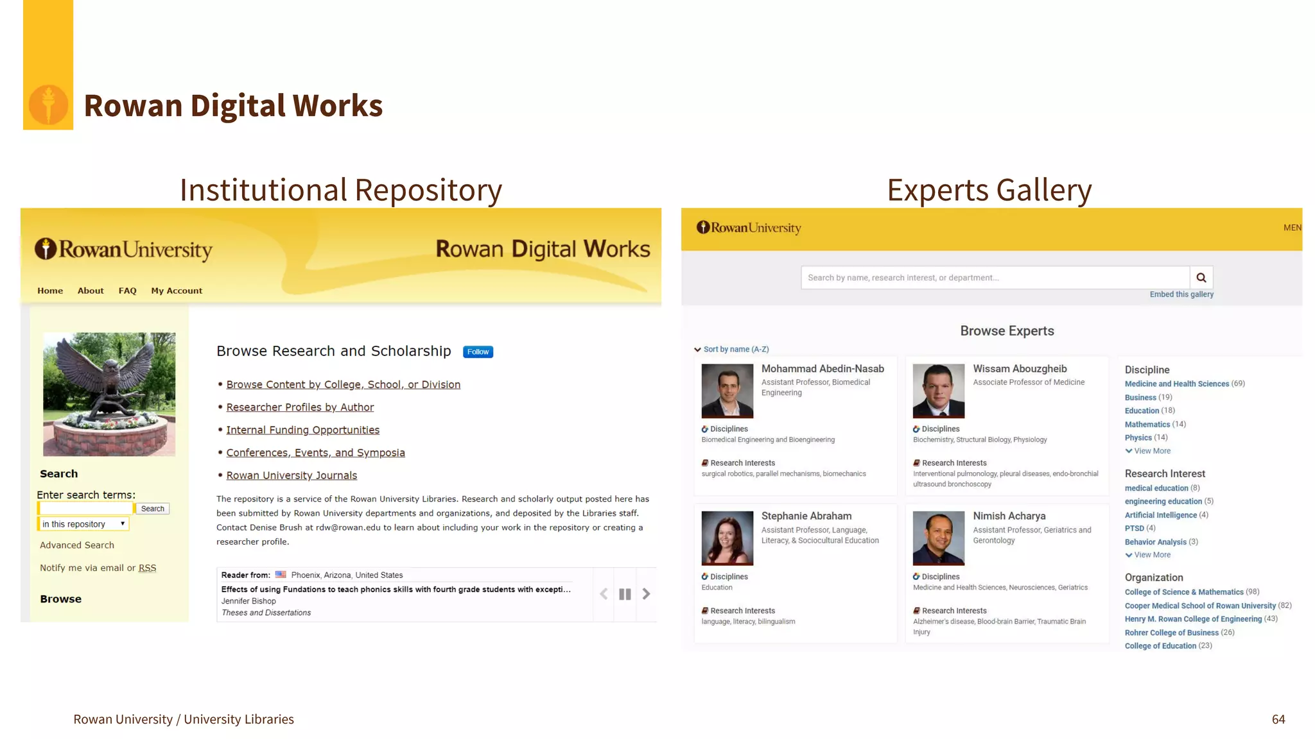Expand View More under Research Interest
The width and height of the screenshot is (1315, 739).
click(1147, 555)
